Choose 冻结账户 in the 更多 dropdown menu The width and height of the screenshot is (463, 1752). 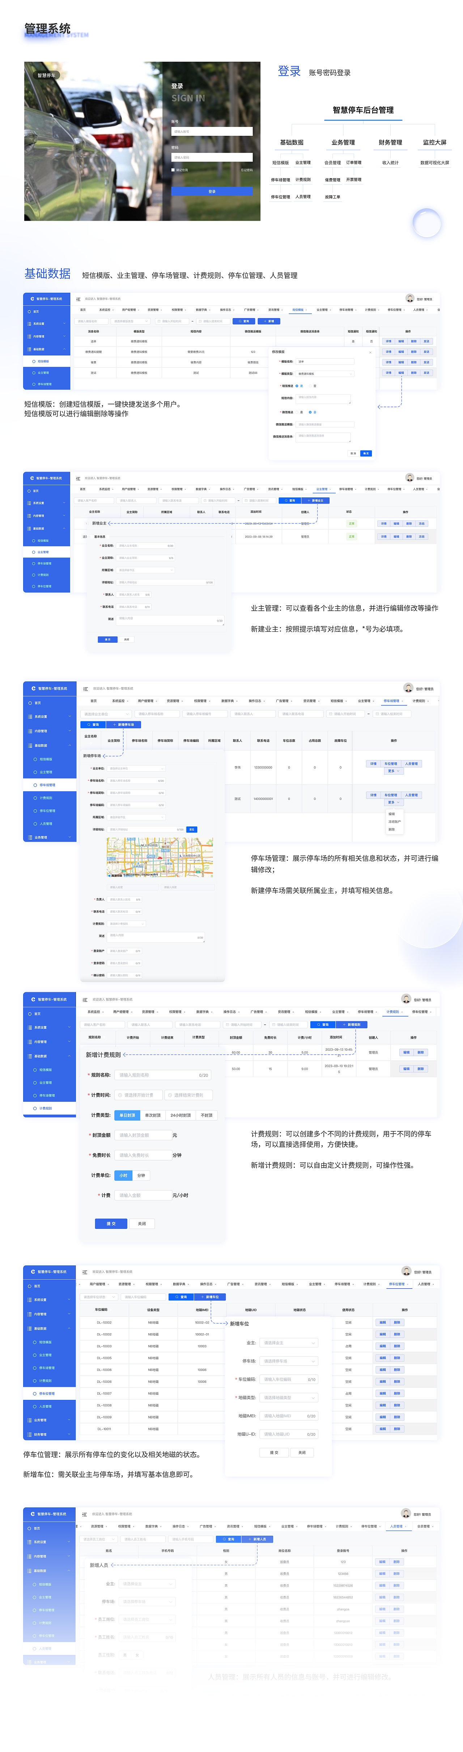(x=394, y=822)
